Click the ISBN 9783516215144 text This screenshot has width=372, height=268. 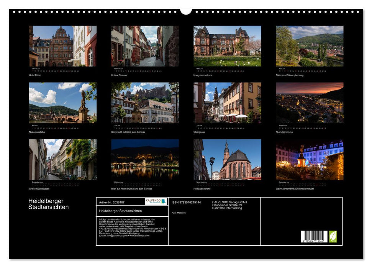(x=186, y=202)
